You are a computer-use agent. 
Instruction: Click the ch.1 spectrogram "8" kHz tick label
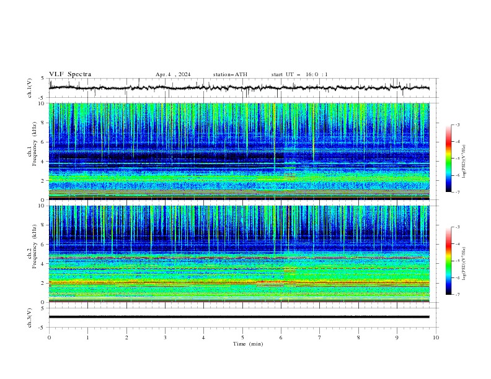click(x=43, y=123)
